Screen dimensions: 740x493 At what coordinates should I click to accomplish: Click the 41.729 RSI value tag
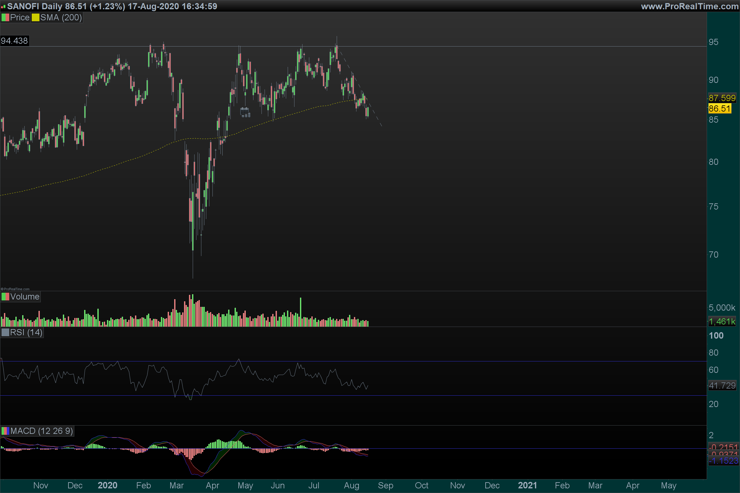(x=722, y=385)
